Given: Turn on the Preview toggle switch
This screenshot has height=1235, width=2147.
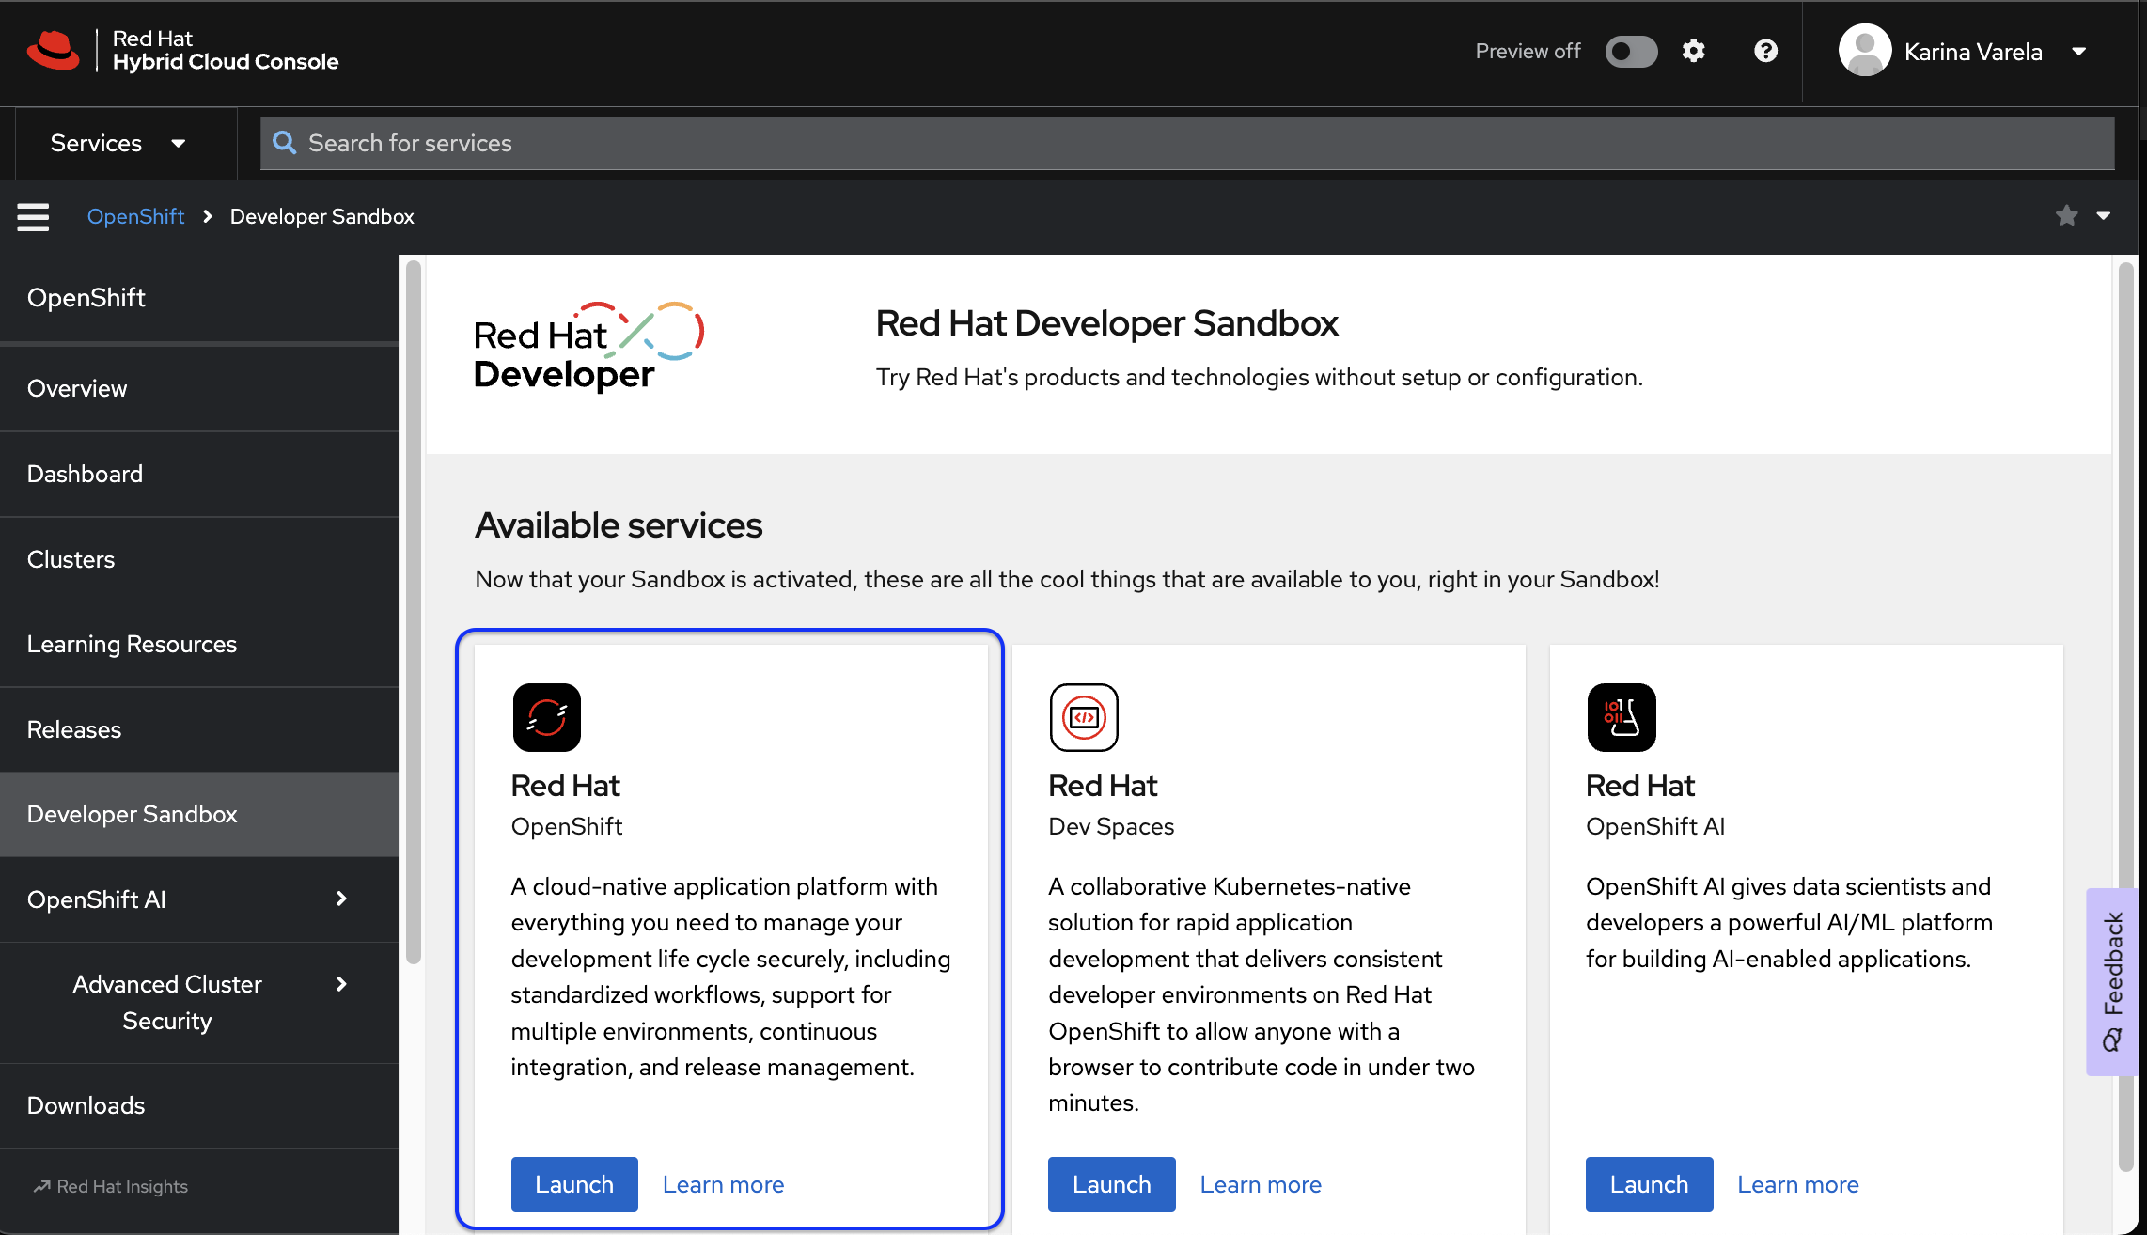Looking at the screenshot, I should [1631, 51].
